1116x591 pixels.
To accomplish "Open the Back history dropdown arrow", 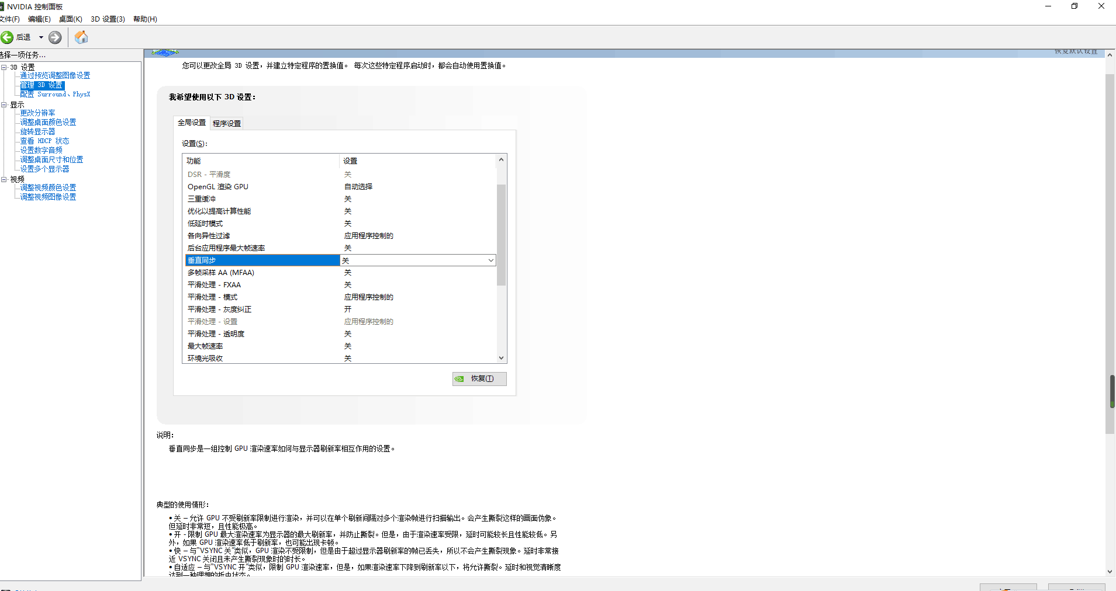I will coord(41,37).
